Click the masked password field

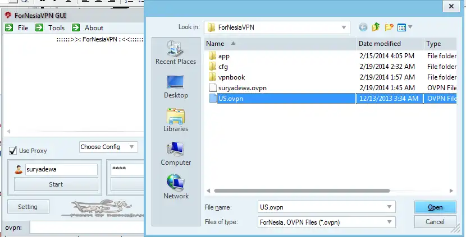click(x=127, y=169)
